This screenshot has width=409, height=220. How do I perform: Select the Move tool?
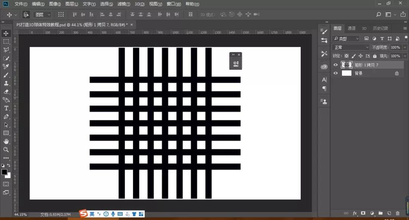6,33
